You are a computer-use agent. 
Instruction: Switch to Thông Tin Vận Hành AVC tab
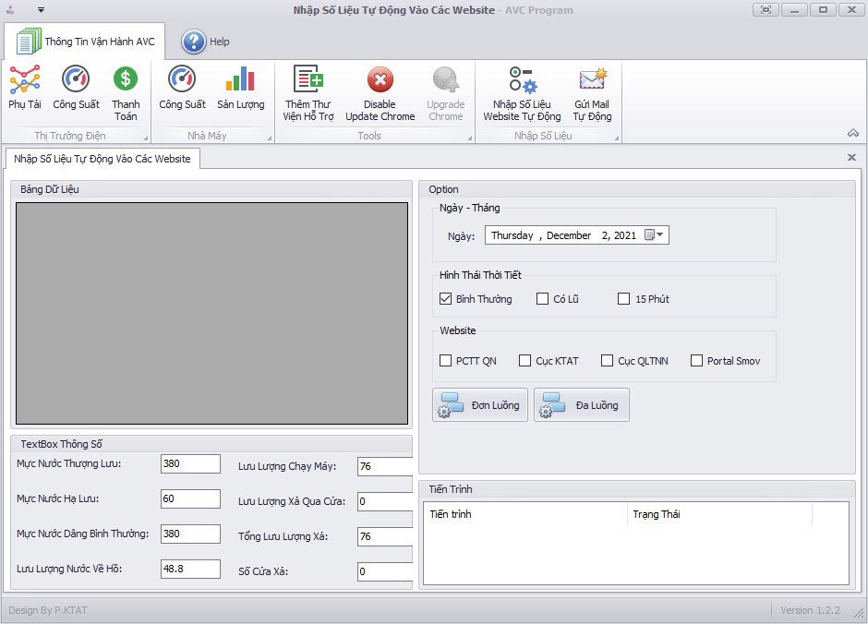[85, 42]
